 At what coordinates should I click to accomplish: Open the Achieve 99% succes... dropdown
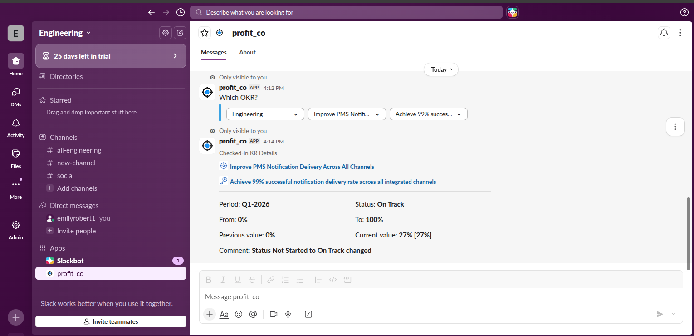(x=429, y=114)
